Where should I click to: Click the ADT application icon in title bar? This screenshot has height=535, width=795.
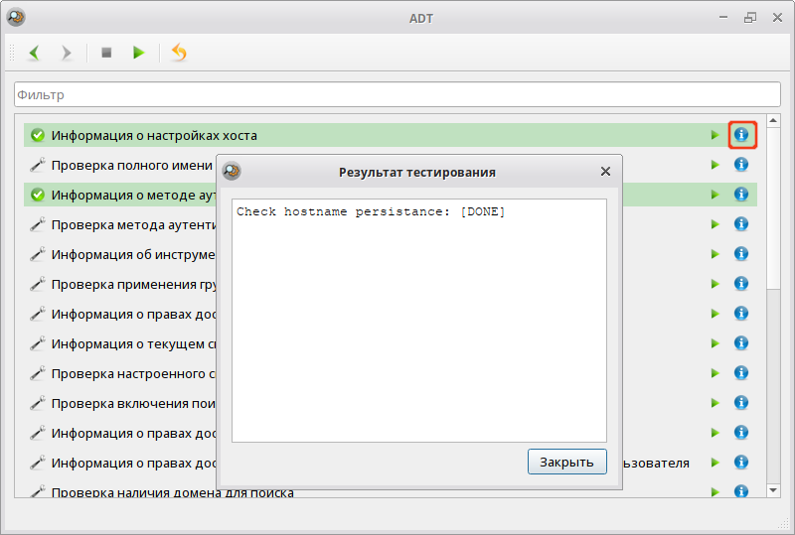16,18
